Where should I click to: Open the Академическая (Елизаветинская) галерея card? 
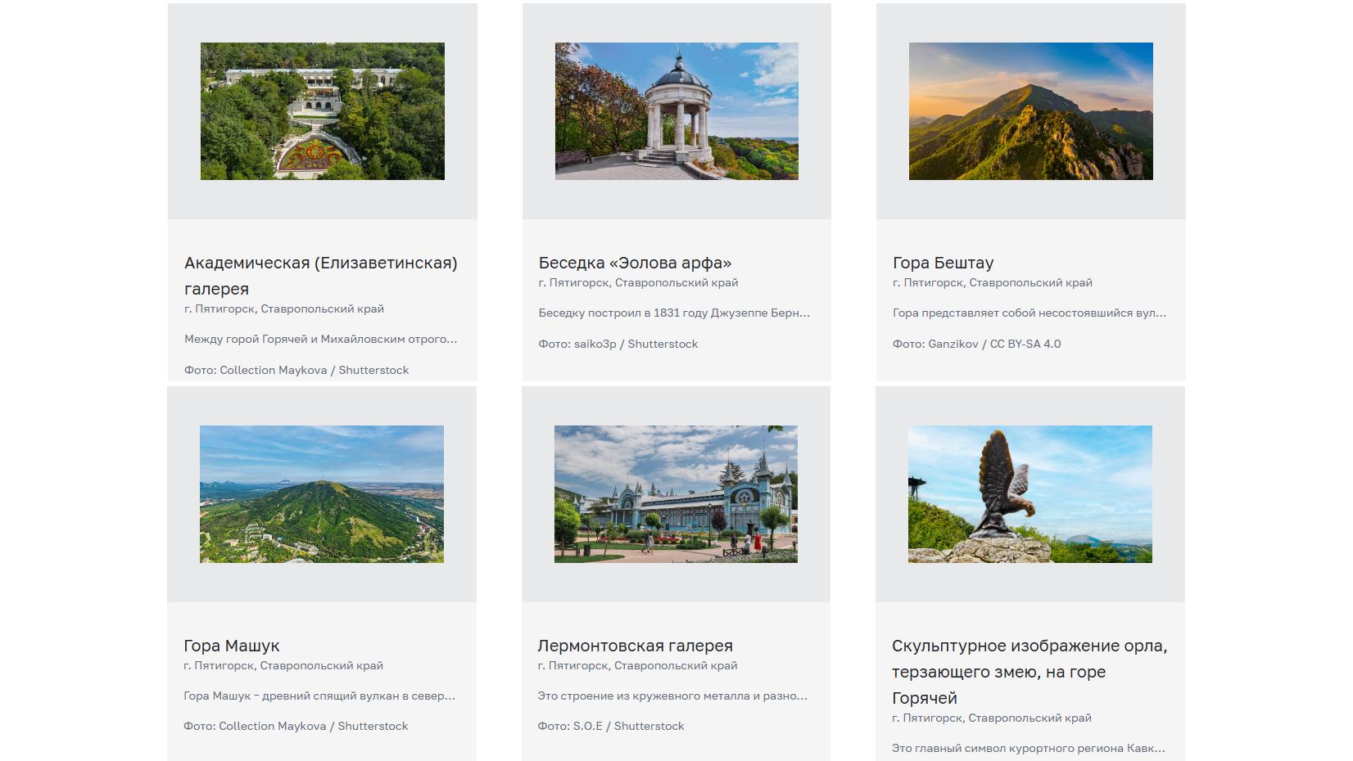click(x=322, y=276)
